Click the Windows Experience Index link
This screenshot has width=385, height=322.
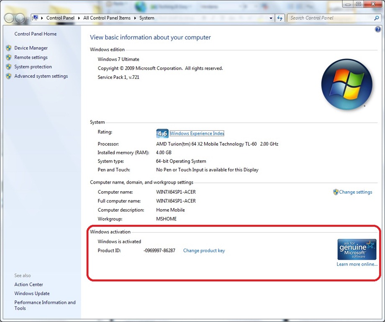[x=197, y=133]
